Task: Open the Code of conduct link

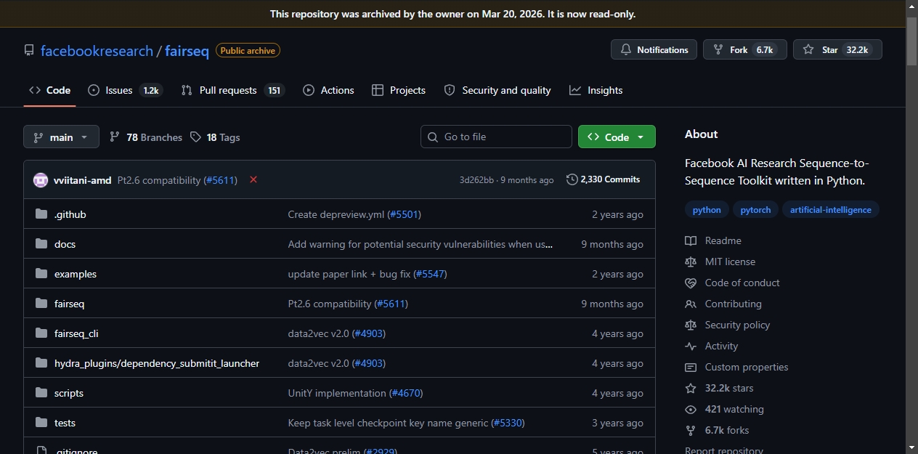Action: (x=742, y=283)
